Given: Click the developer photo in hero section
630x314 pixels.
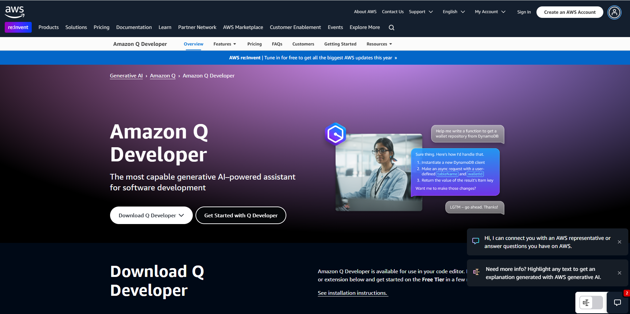Looking at the screenshot, I should click(379, 172).
